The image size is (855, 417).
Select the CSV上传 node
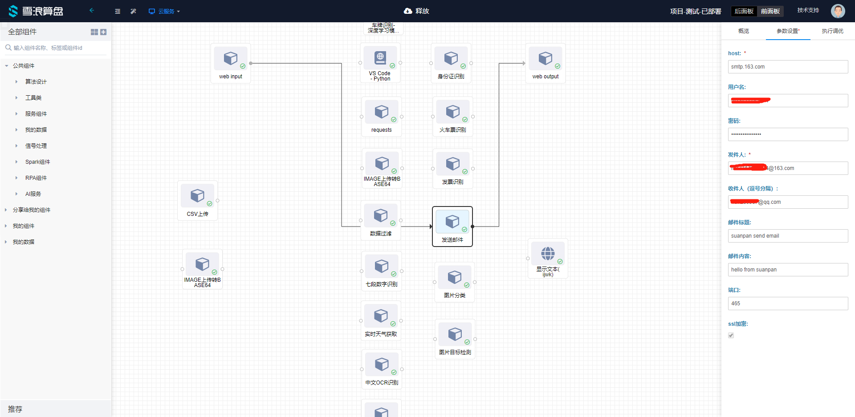197,200
